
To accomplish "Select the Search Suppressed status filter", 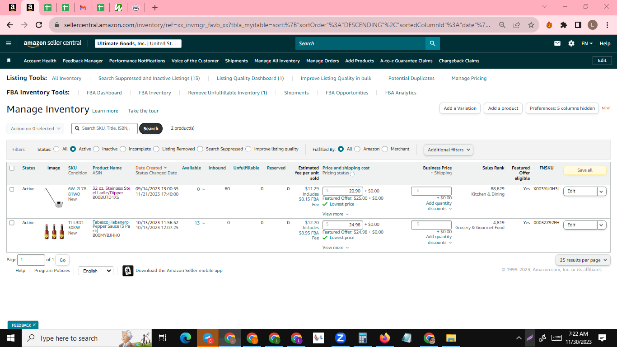I will 200,149.
